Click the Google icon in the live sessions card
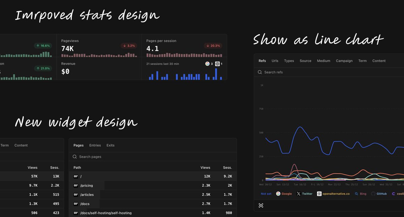This screenshot has height=217, width=404. click(207, 64)
